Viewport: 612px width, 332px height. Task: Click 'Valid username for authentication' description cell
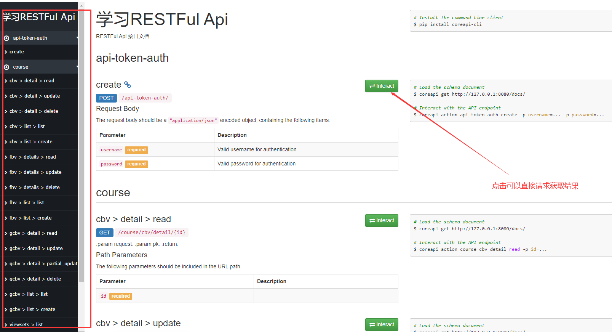click(x=306, y=149)
